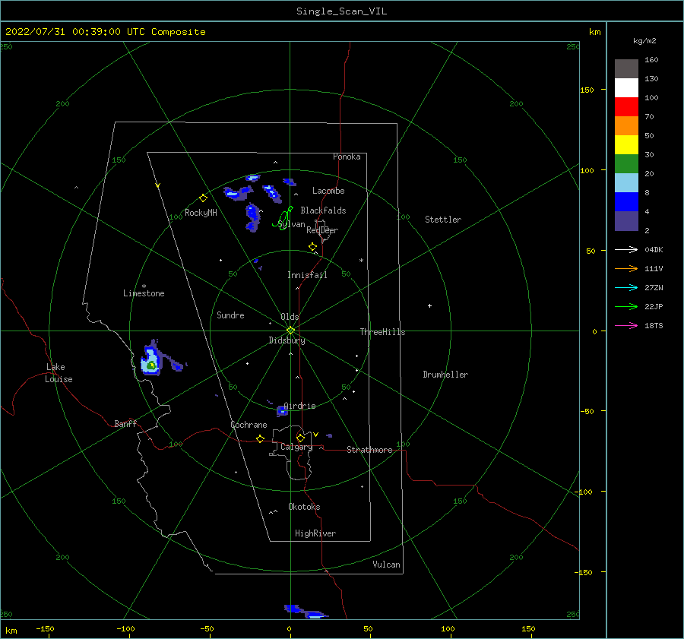Screen dimensions: 684x639
Task: Click the Strathmore town label
Action: 369,450
